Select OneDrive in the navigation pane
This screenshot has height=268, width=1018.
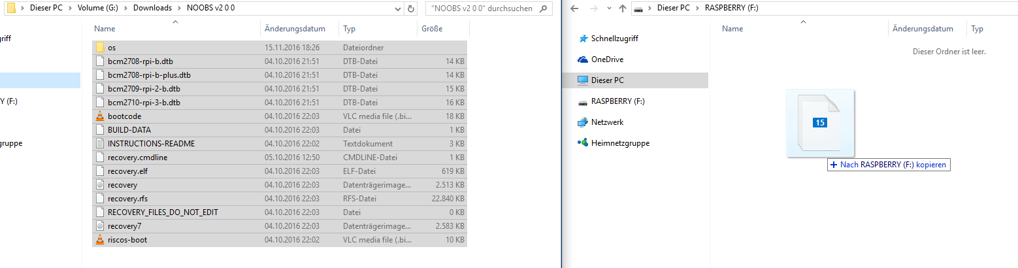coord(607,59)
